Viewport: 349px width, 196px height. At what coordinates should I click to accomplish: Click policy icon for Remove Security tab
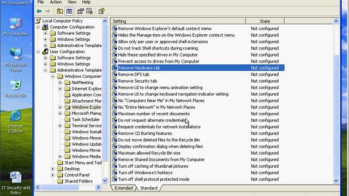click(x=115, y=81)
